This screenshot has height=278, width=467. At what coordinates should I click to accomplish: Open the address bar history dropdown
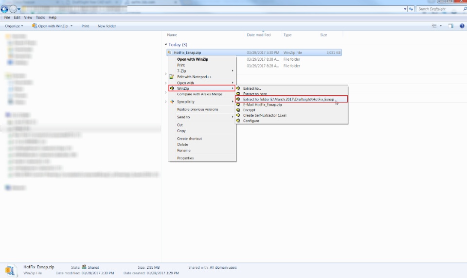405,9
